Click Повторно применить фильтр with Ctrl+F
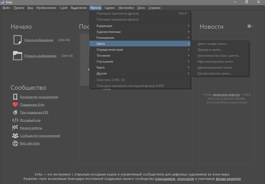Viewport: 265px width, 184px height. (140, 13)
